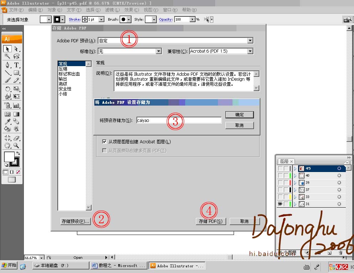Select the Rectangle tool

coord(16,73)
